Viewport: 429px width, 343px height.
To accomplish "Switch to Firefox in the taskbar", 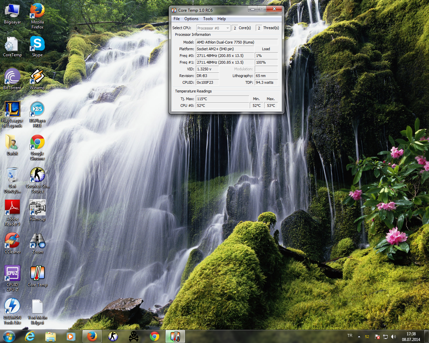I will [92, 336].
